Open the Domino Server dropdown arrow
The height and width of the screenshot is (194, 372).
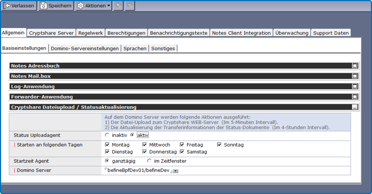point(176,171)
